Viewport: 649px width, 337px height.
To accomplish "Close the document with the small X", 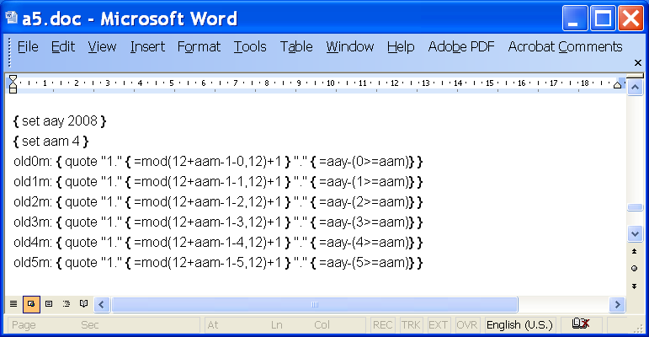I will tap(637, 63).
